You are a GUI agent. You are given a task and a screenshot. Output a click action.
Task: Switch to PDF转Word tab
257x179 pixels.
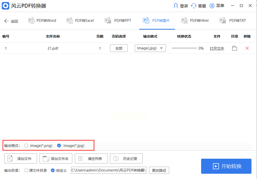[x=42, y=21]
